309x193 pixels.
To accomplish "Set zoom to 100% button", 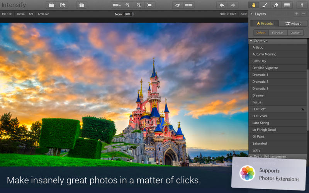I will pyautogui.click(x=117, y=5).
